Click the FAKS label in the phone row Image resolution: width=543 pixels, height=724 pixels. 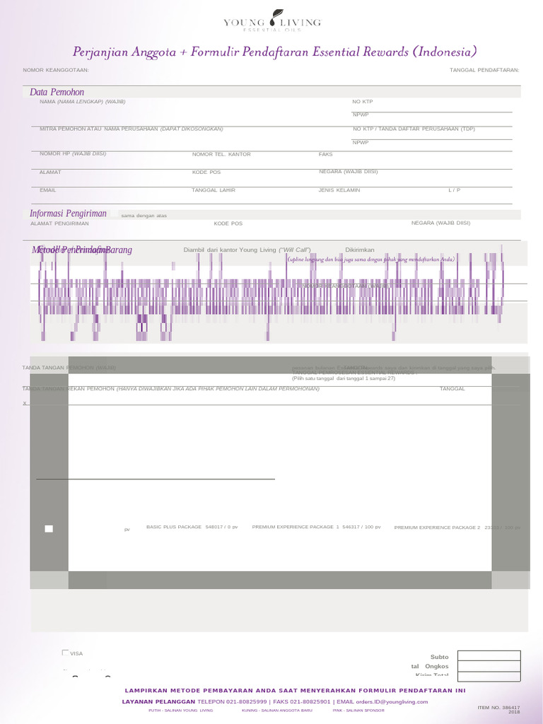(x=325, y=154)
